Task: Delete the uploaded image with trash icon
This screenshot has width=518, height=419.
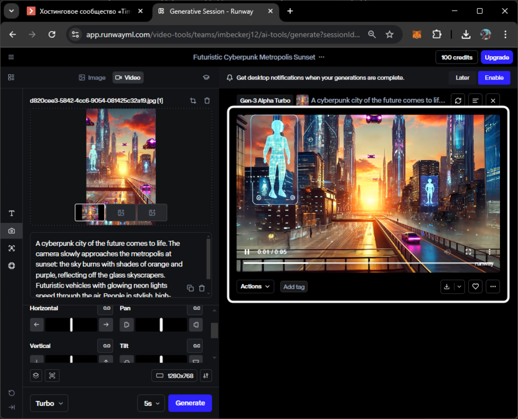Action: click(207, 101)
